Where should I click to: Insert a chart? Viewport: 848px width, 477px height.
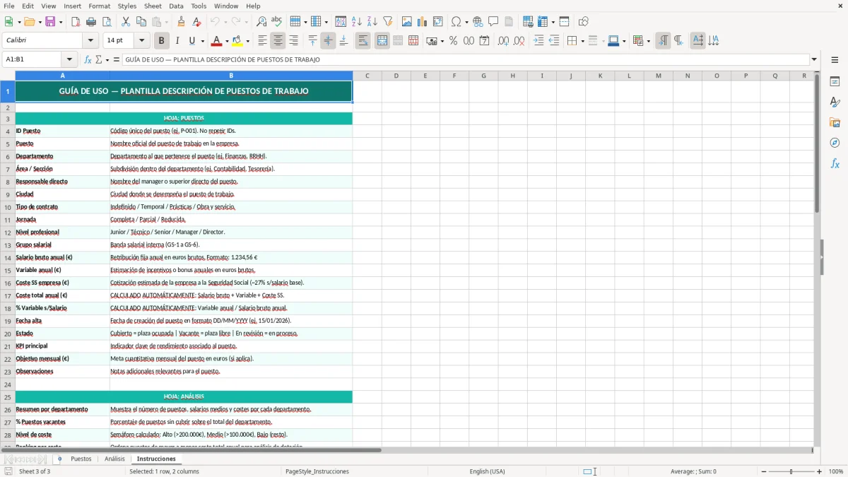[x=423, y=22]
